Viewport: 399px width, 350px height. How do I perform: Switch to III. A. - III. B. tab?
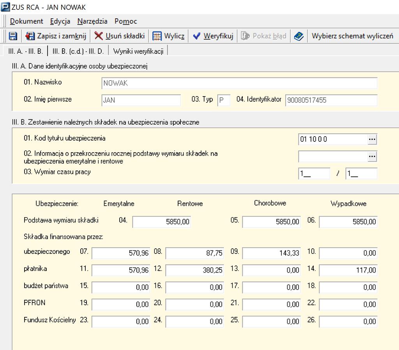[25, 51]
